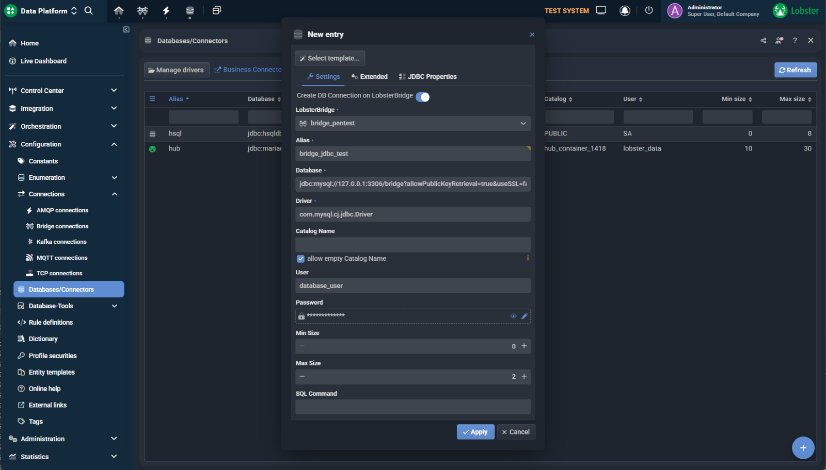Close the New entry dialog
The height and width of the screenshot is (470, 826).
click(532, 35)
